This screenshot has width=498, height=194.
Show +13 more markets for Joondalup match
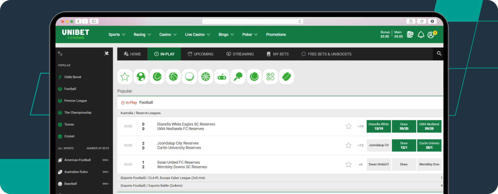360,145
